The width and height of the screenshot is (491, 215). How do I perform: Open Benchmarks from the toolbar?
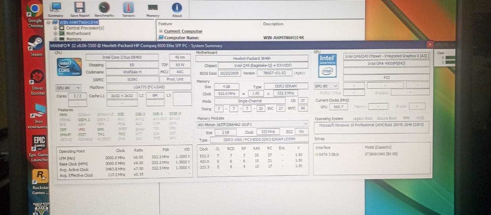tap(103, 9)
